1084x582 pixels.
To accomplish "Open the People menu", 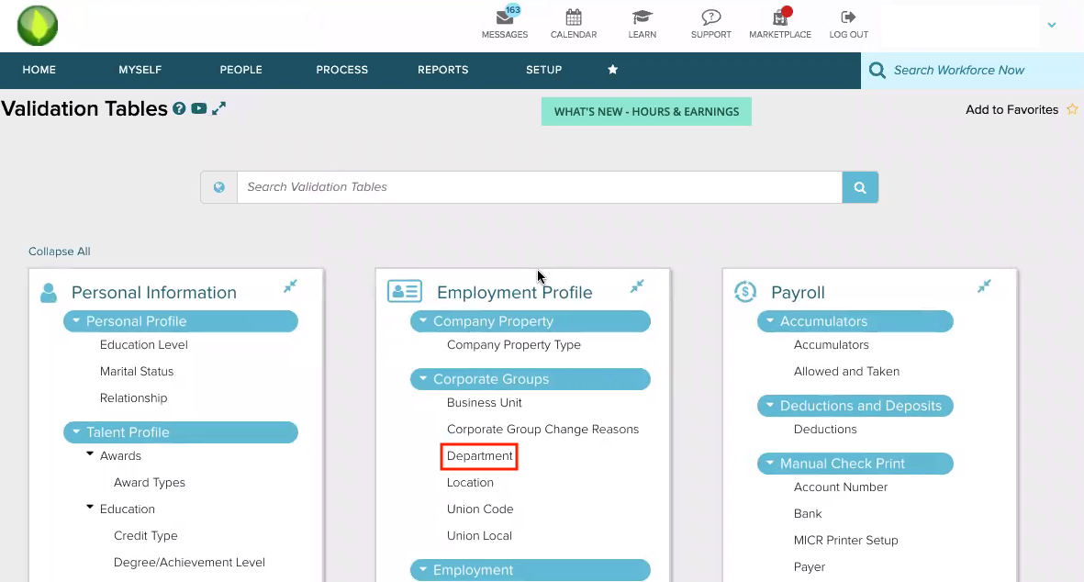I will pyautogui.click(x=240, y=70).
